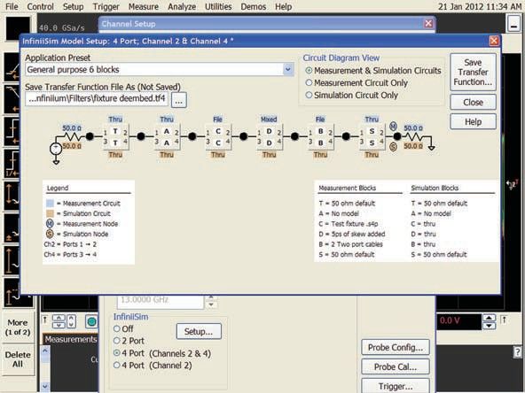Screen dimensions: 525x393
Task: Click the File label above block B
Action: (320, 119)
